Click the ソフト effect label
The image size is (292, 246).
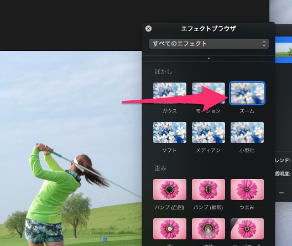(x=169, y=150)
